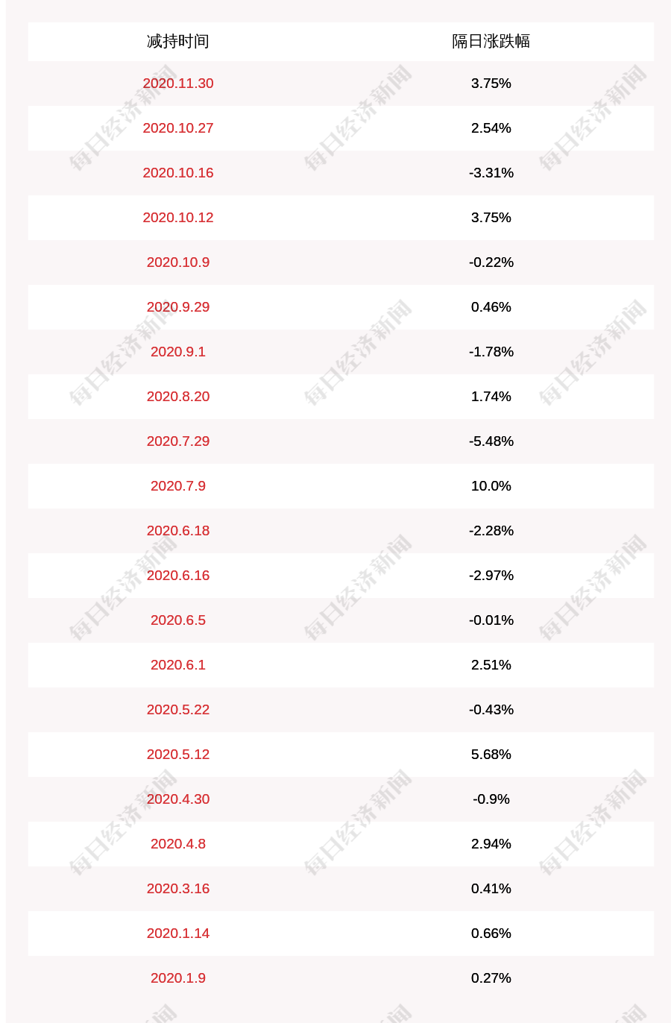
Task: Click the date 2020.7.9
Action: (178, 485)
